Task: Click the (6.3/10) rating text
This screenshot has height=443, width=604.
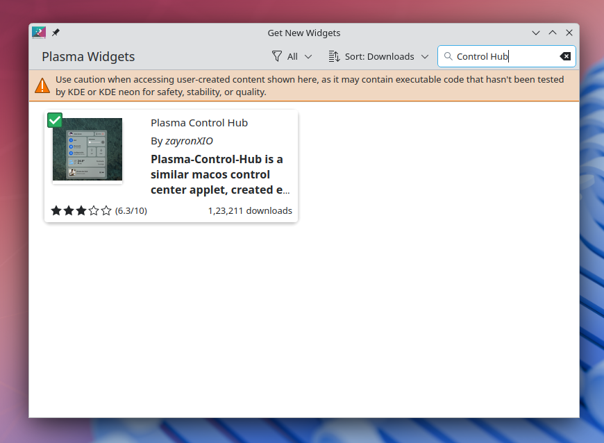Action: 131,210
